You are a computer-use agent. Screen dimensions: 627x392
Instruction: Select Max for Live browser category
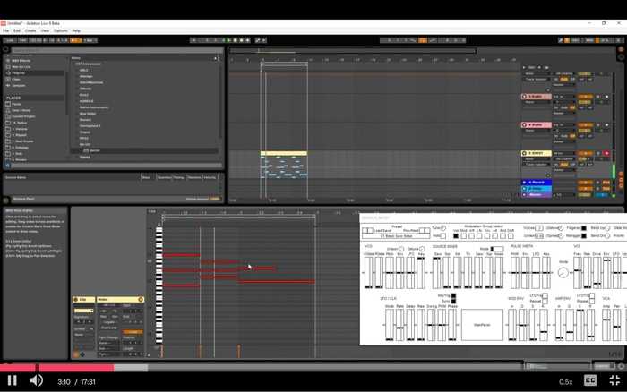[x=21, y=67]
